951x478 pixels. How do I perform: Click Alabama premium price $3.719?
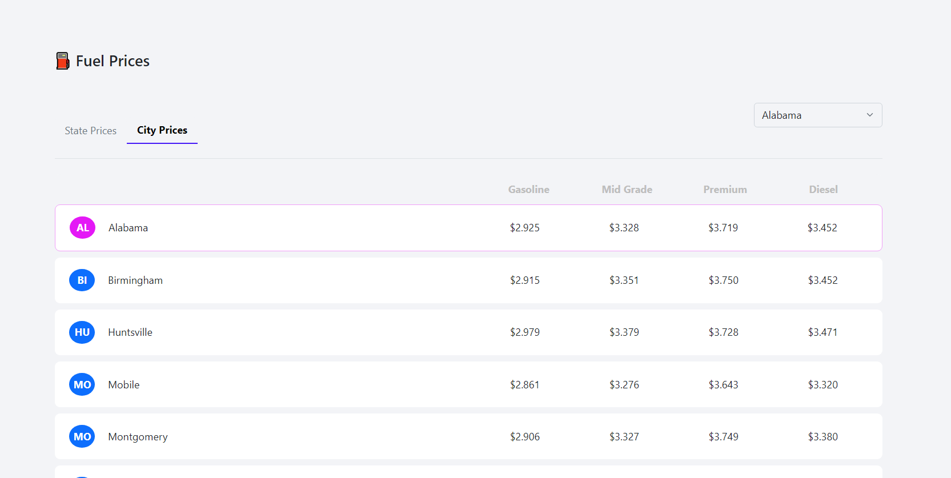724,228
